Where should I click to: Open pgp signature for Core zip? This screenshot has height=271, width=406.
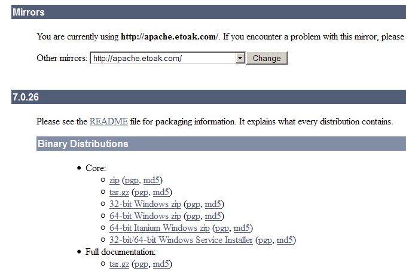tap(132, 180)
